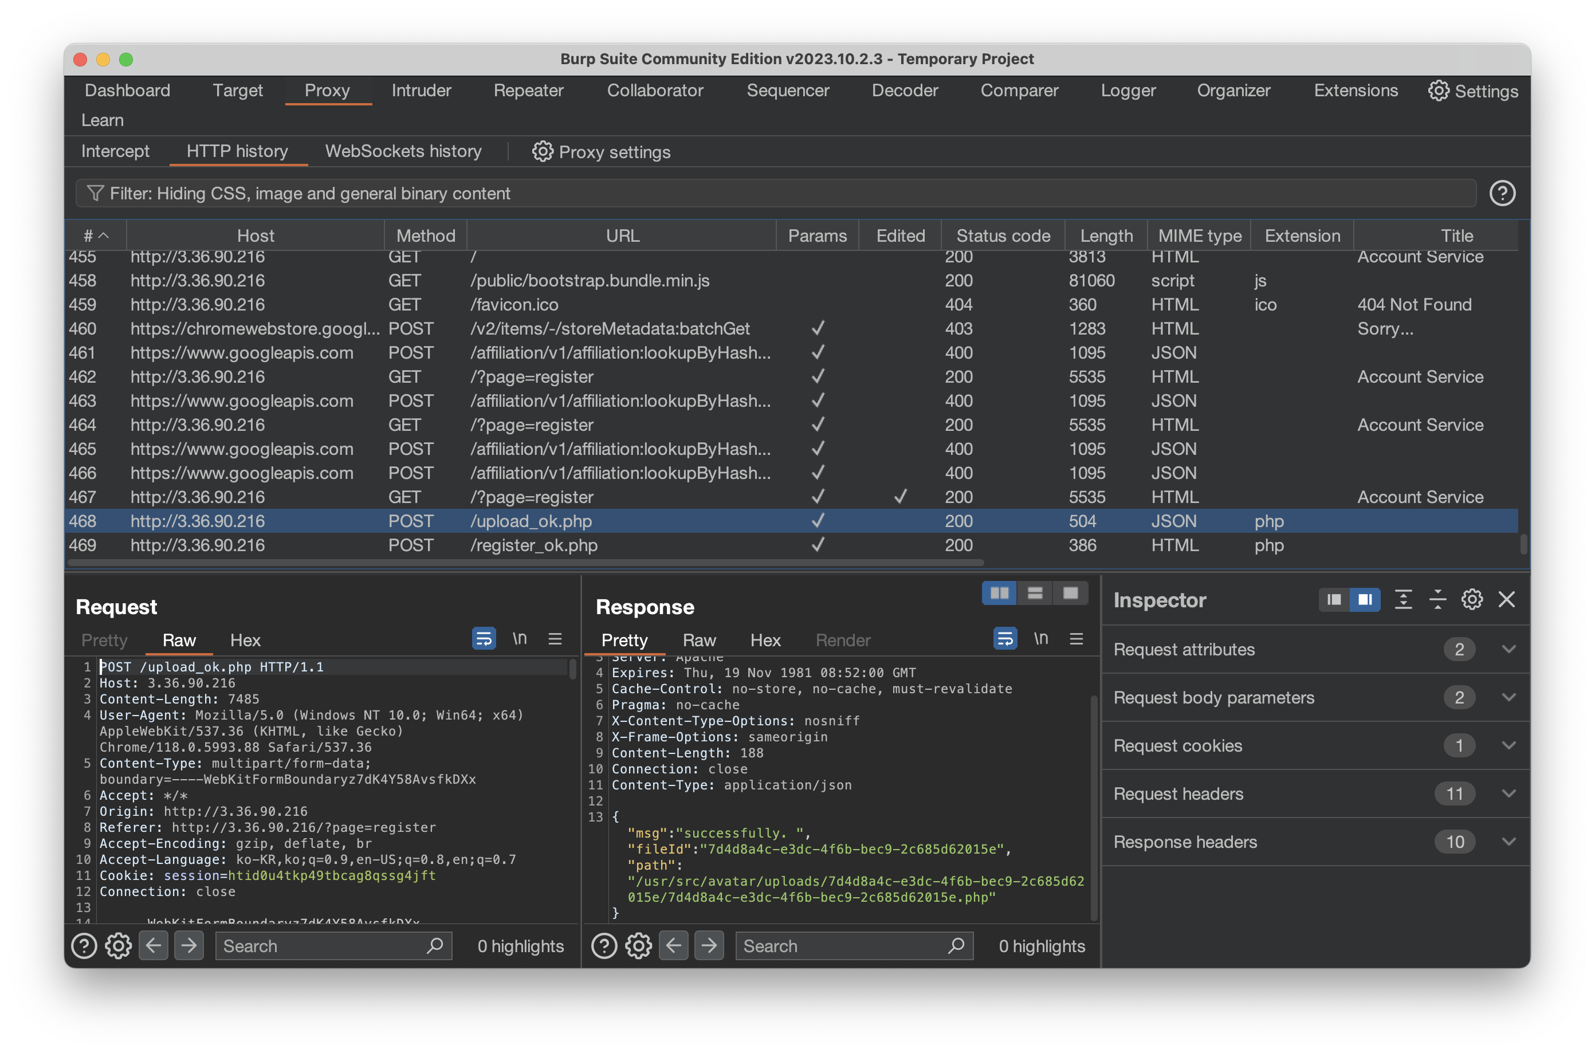Toggle response non-printable chars \n button
Screen dimensions: 1595x1053
1041,639
